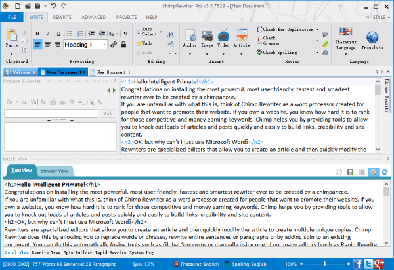The height and width of the screenshot is (270, 394).
Task: Switch to the Welcome document tab
Action: [x=21, y=72]
